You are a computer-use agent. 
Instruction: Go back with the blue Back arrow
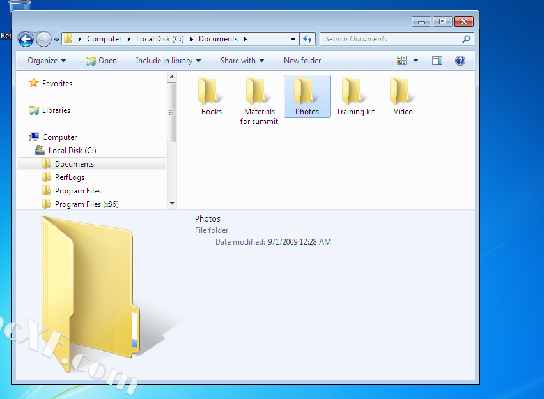click(x=26, y=39)
